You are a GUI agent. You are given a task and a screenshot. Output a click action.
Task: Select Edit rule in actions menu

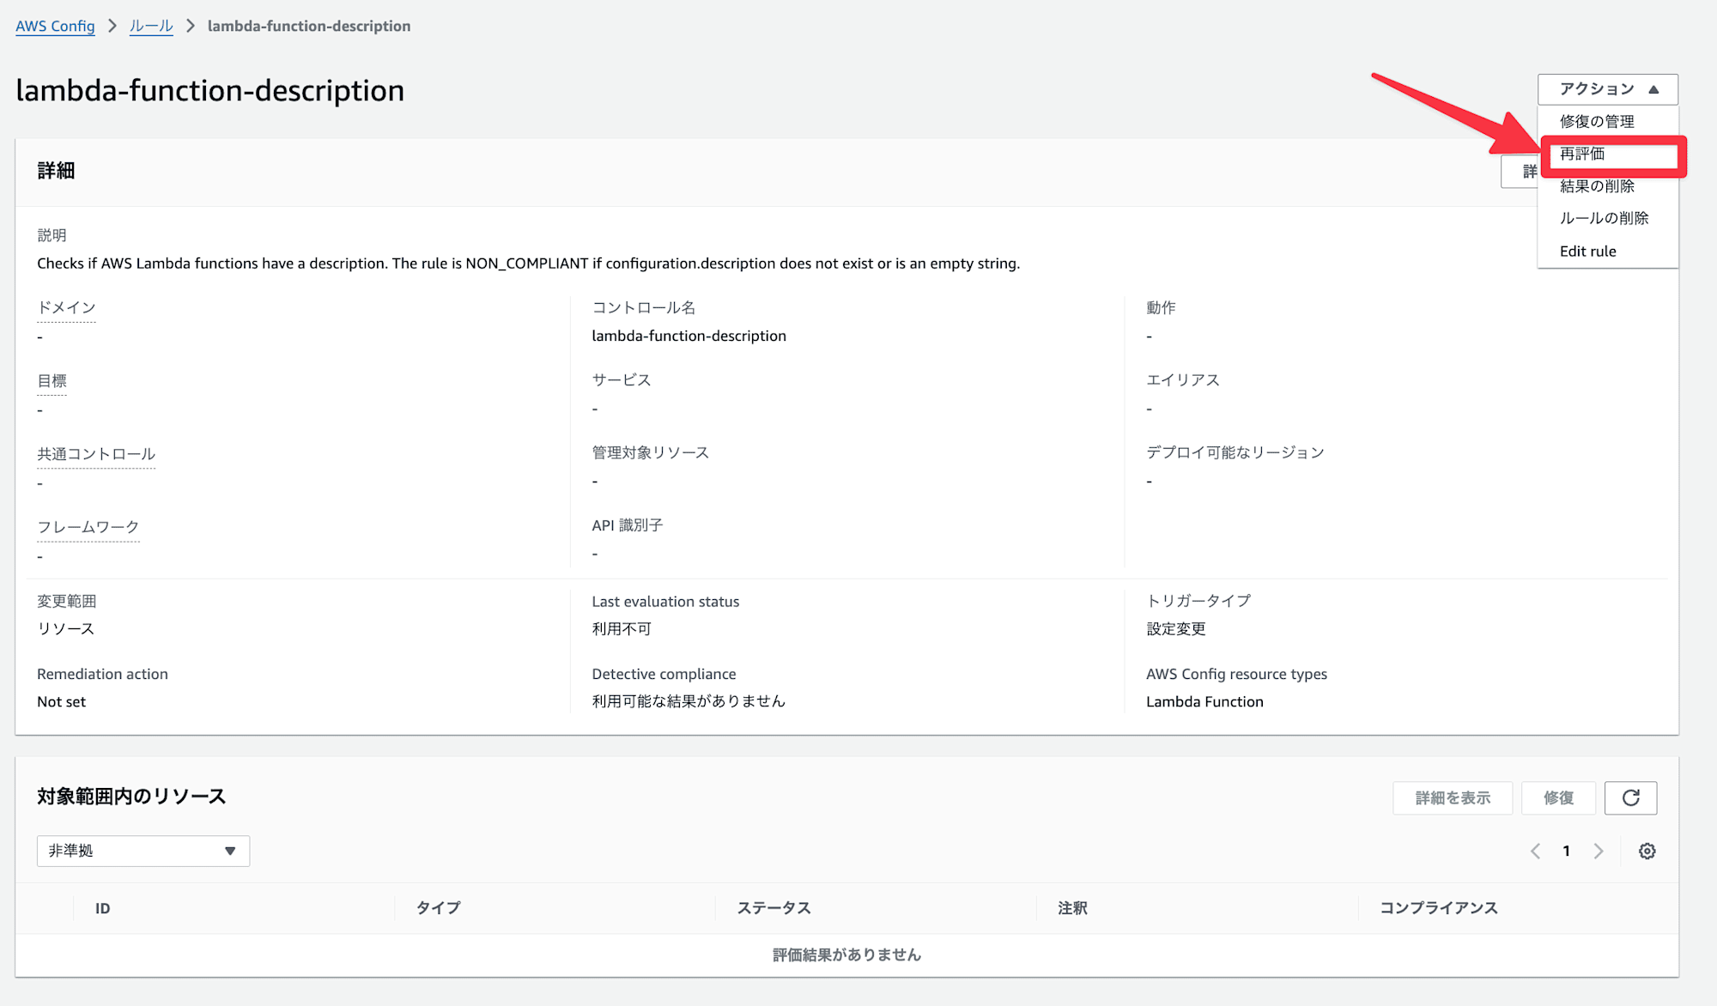(x=1587, y=251)
